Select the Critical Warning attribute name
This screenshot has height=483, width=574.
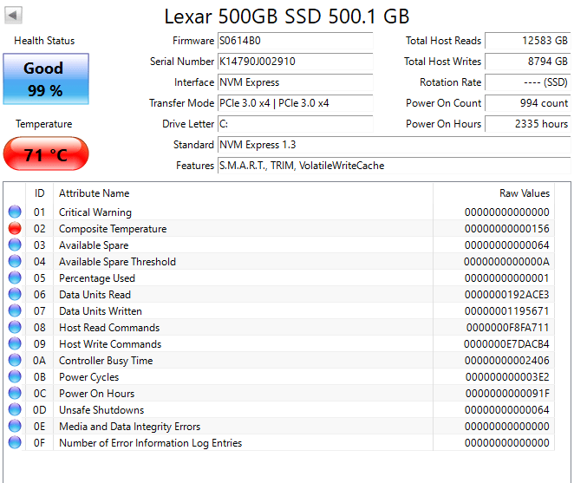point(95,212)
